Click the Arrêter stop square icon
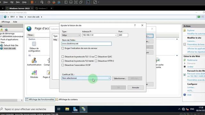The width and height of the screenshot is (205, 115). point(184,67)
